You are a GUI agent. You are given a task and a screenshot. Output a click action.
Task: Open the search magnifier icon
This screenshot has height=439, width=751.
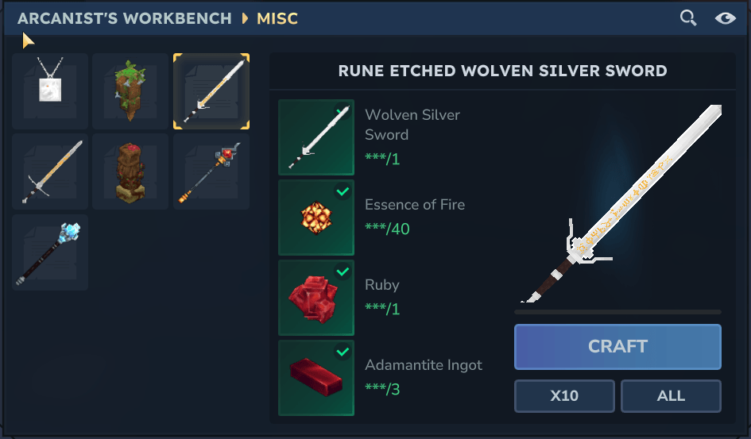click(x=688, y=18)
